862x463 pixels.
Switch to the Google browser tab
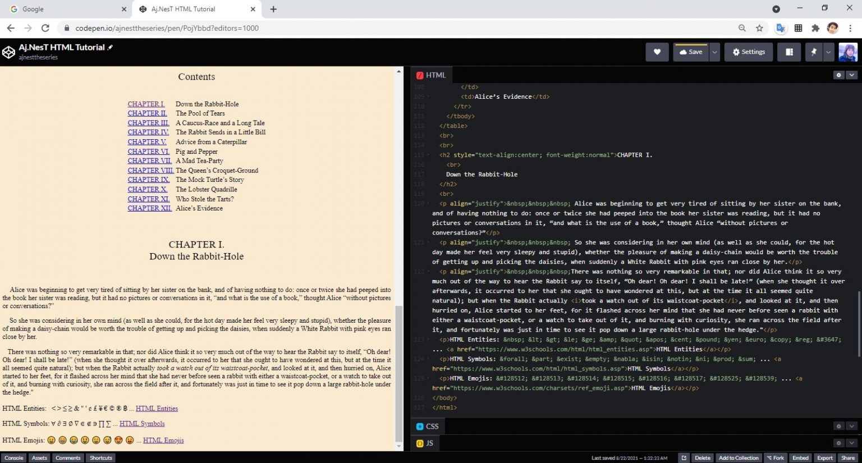pyautogui.click(x=66, y=9)
